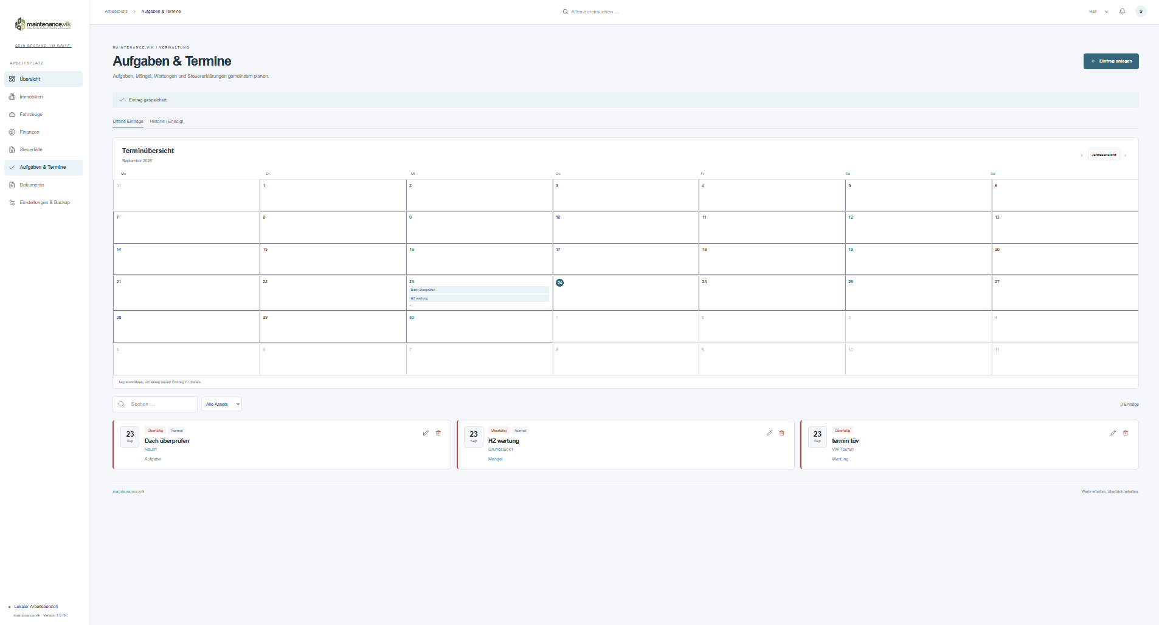
Task: Open the user avatar 'S' menu
Action: tap(1141, 12)
